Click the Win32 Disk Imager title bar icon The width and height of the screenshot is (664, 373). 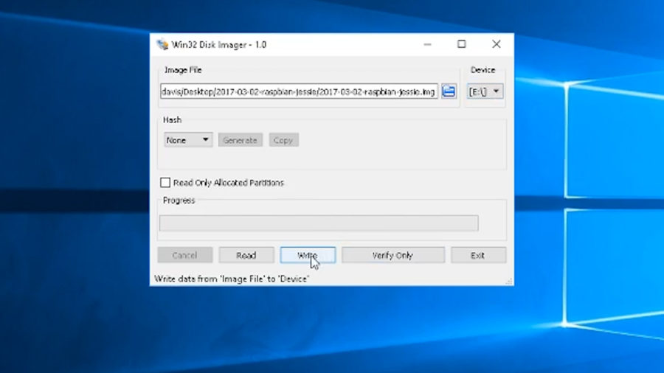(162, 44)
